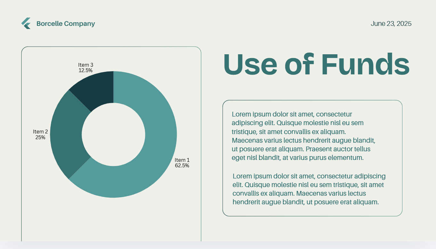Click the Item 3 12.5% label
Image resolution: width=436 pixels, height=249 pixels.
tap(85, 67)
